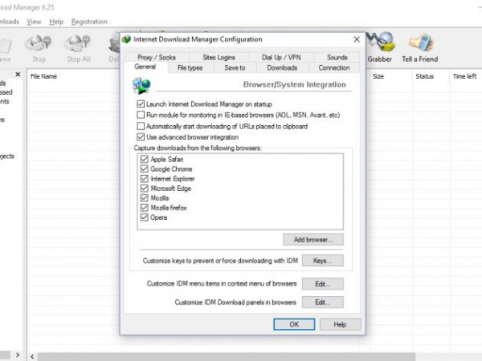Click the Help button in the dialog
Image resolution: width=482 pixels, height=361 pixels.
pyautogui.click(x=341, y=324)
